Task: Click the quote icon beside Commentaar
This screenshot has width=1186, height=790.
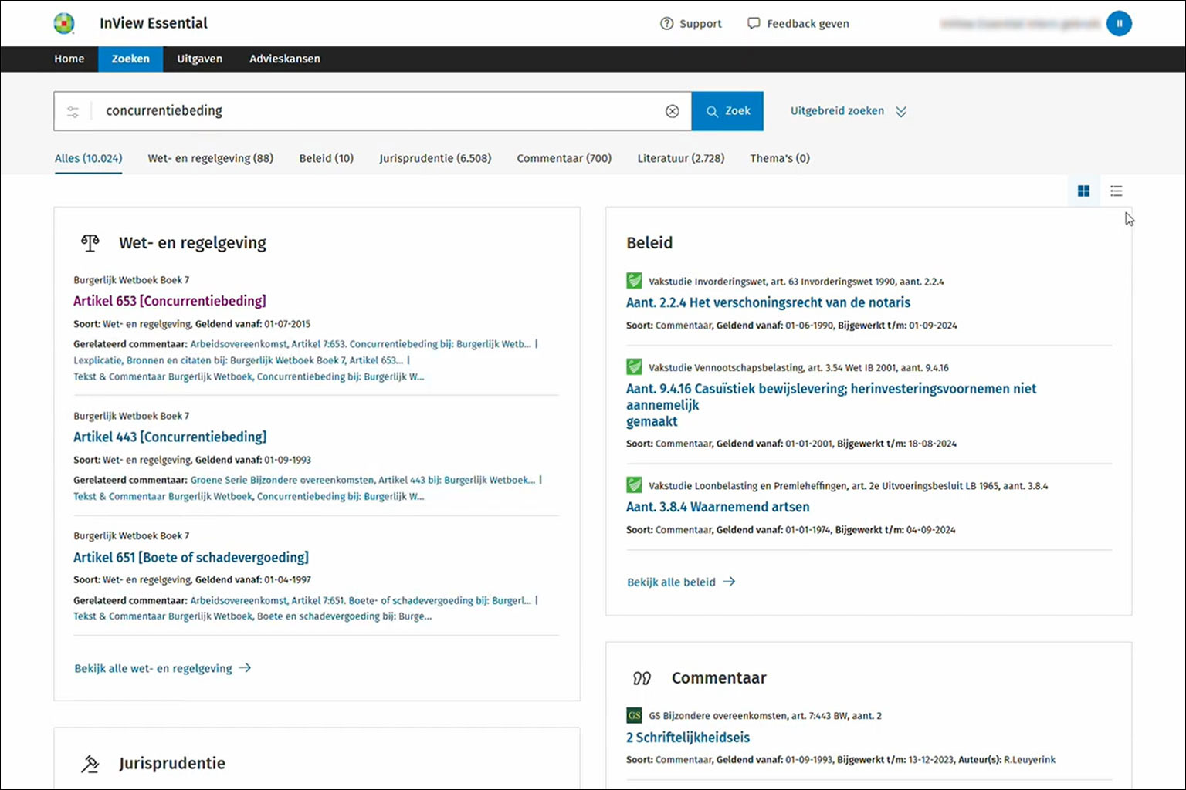Action: (x=642, y=678)
